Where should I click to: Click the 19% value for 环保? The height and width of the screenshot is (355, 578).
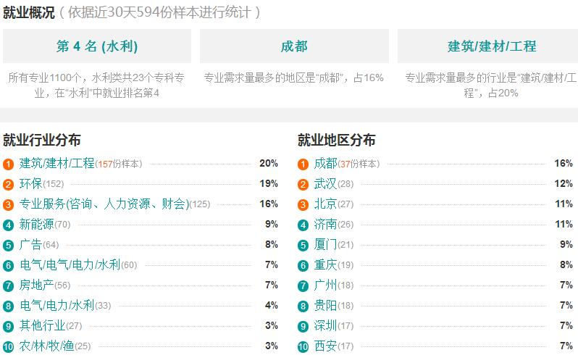pos(269,183)
